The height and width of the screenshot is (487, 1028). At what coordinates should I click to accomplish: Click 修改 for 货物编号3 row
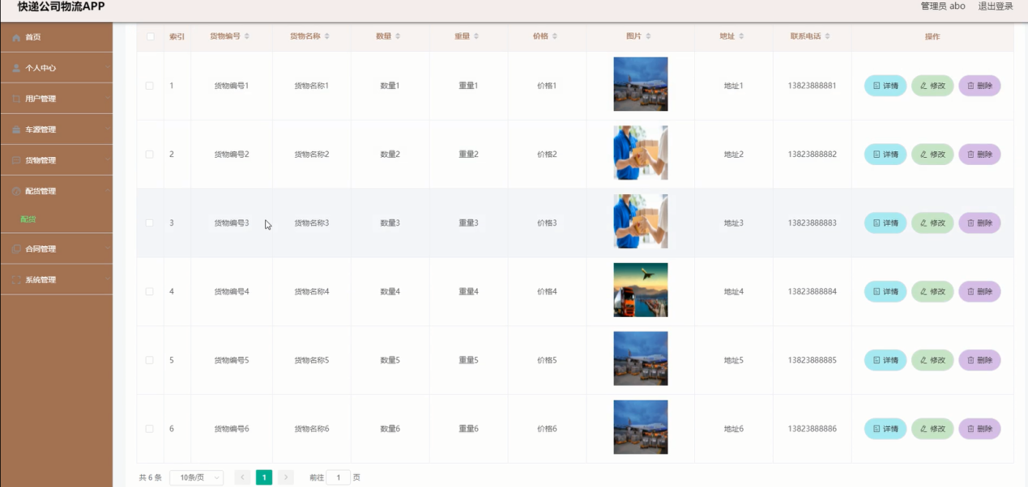click(932, 223)
